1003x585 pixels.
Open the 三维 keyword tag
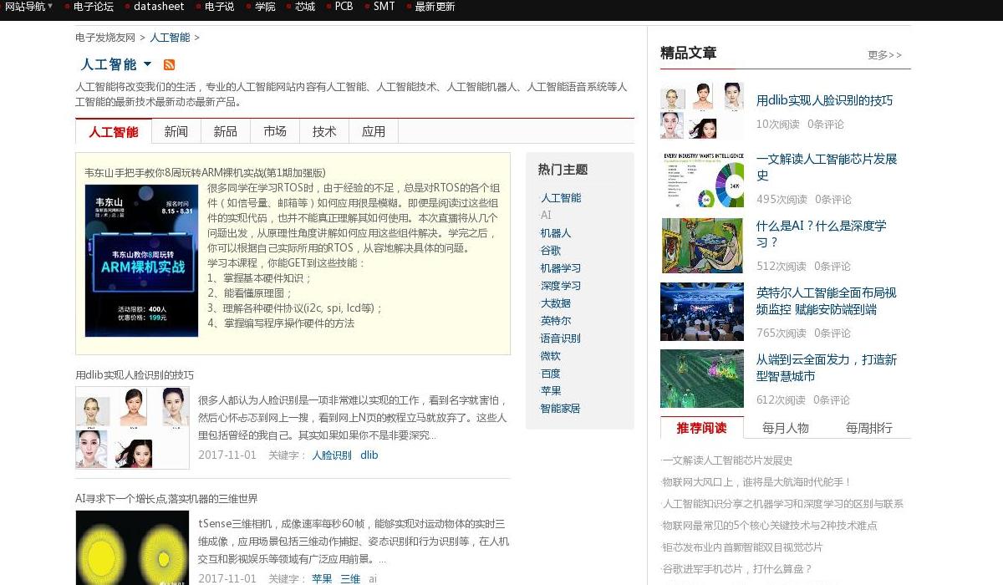(350, 578)
